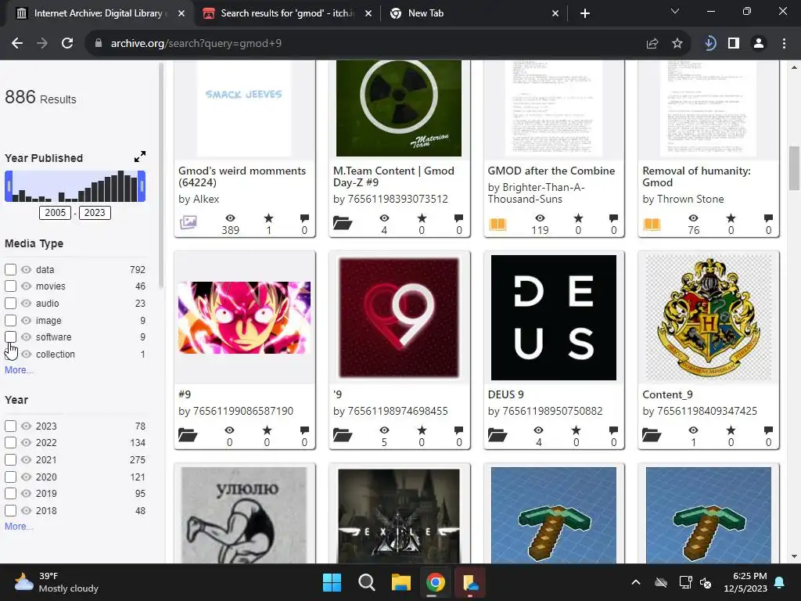Open the weather widget in taskbar
Screen dimensions: 801x601
pos(56,582)
